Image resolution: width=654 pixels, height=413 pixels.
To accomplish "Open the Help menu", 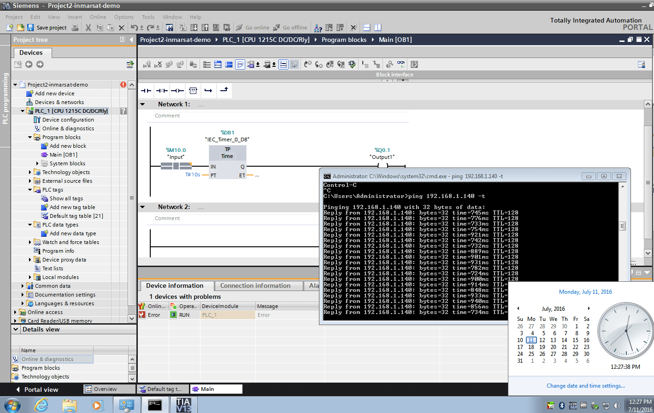I will point(195,17).
